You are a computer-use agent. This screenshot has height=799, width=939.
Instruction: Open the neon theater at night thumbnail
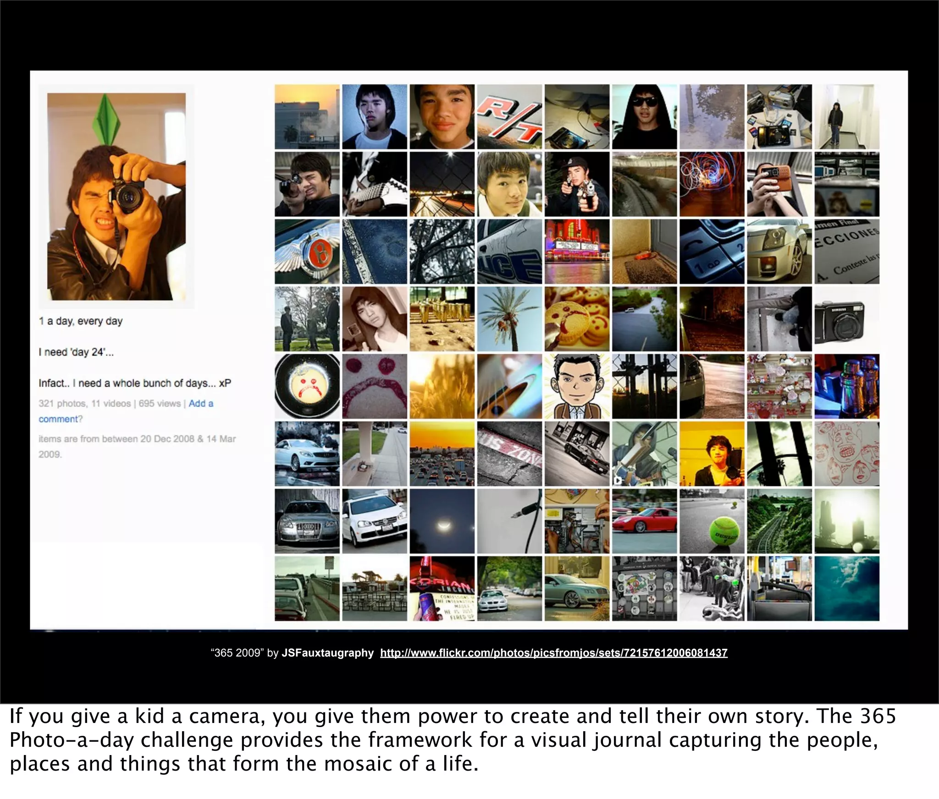click(577, 251)
